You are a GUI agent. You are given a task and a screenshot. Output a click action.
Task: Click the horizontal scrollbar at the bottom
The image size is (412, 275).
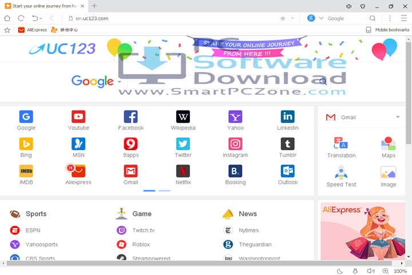pyautogui.click(x=199, y=263)
